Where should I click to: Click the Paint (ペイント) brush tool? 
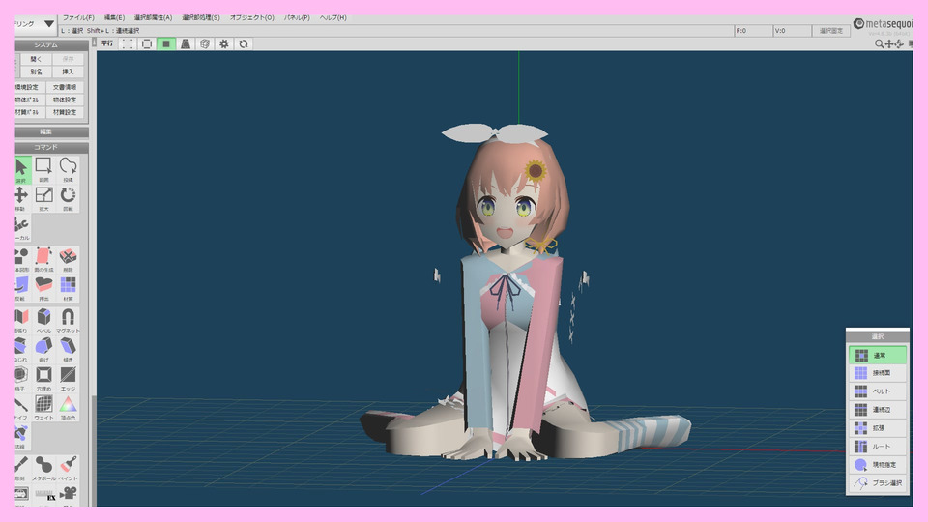68,469
